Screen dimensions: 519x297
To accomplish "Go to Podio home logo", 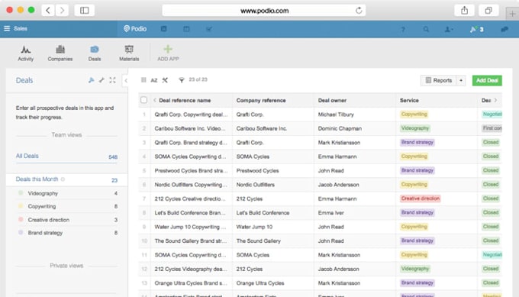I will point(135,29).
